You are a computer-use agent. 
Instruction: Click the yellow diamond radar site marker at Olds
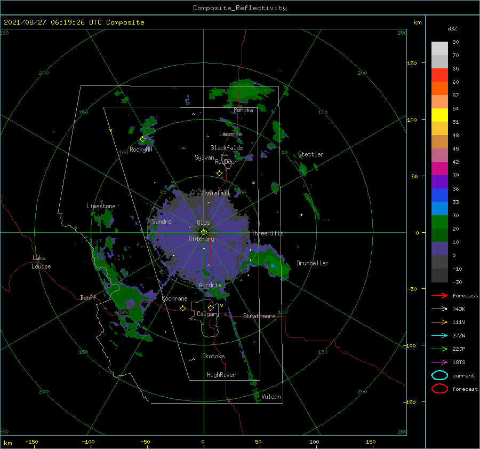tap(204, 232)
